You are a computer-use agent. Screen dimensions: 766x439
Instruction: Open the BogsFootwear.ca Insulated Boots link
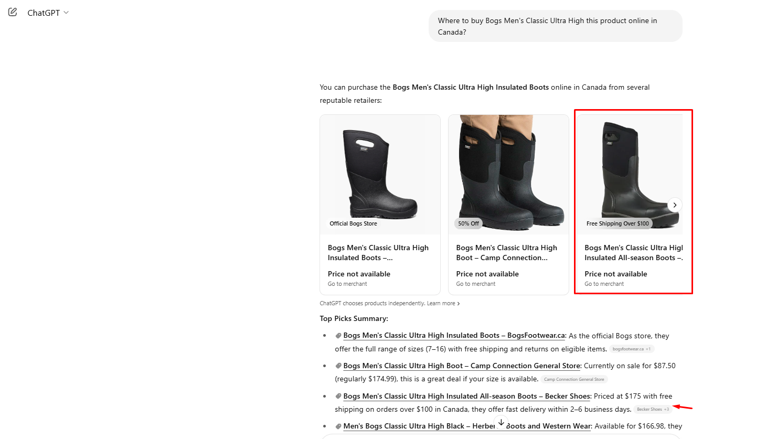coord(454,336)
